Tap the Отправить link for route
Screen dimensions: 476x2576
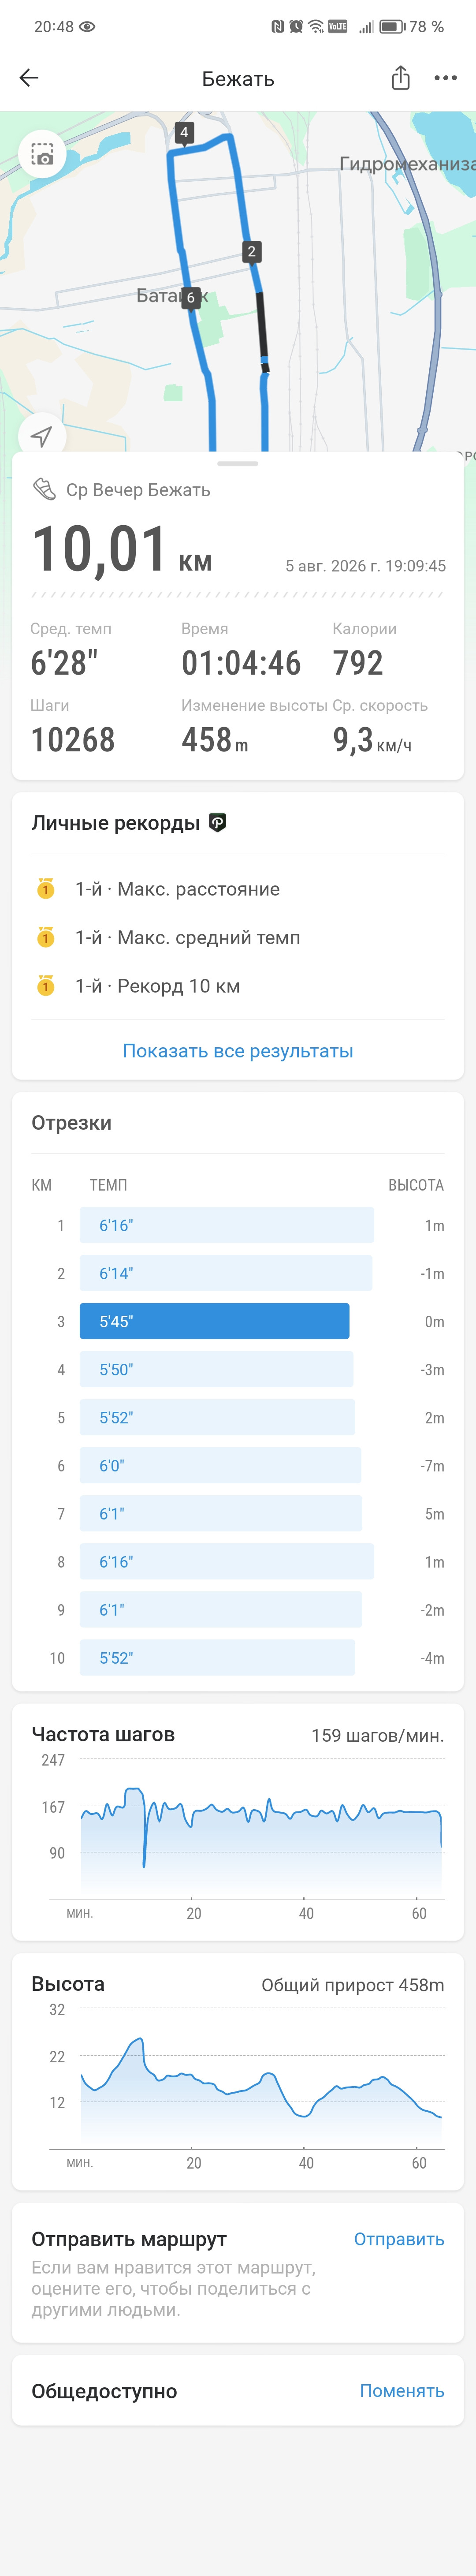coord(399,2239)
